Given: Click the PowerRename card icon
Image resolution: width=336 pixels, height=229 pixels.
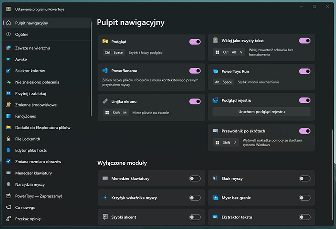Looking at the screenshot, I should point(105,70).
